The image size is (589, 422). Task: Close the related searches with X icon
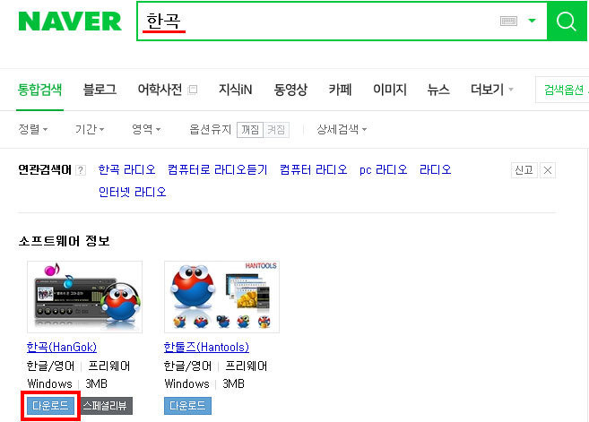pyautogui.click(x=548, y=170)
